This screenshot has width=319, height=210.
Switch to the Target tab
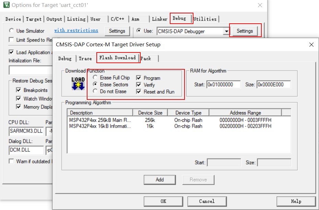pos(34,19)
